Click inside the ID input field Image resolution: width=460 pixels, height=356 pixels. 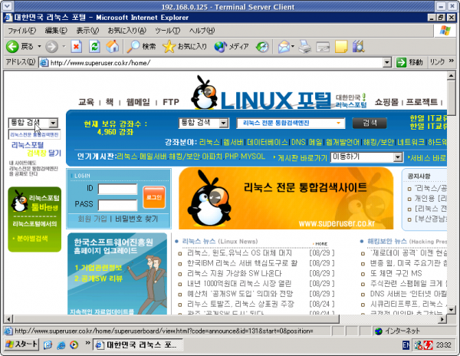coord(117,190)
